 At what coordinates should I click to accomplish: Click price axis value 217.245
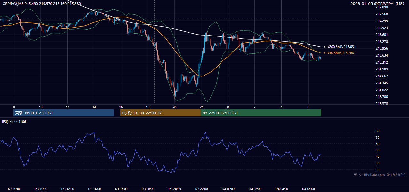(381, 21)
